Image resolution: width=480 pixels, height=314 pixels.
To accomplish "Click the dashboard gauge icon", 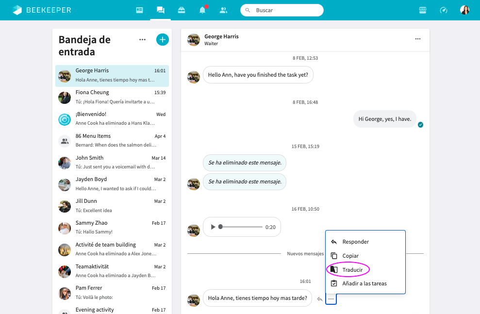I will point(443,10).
